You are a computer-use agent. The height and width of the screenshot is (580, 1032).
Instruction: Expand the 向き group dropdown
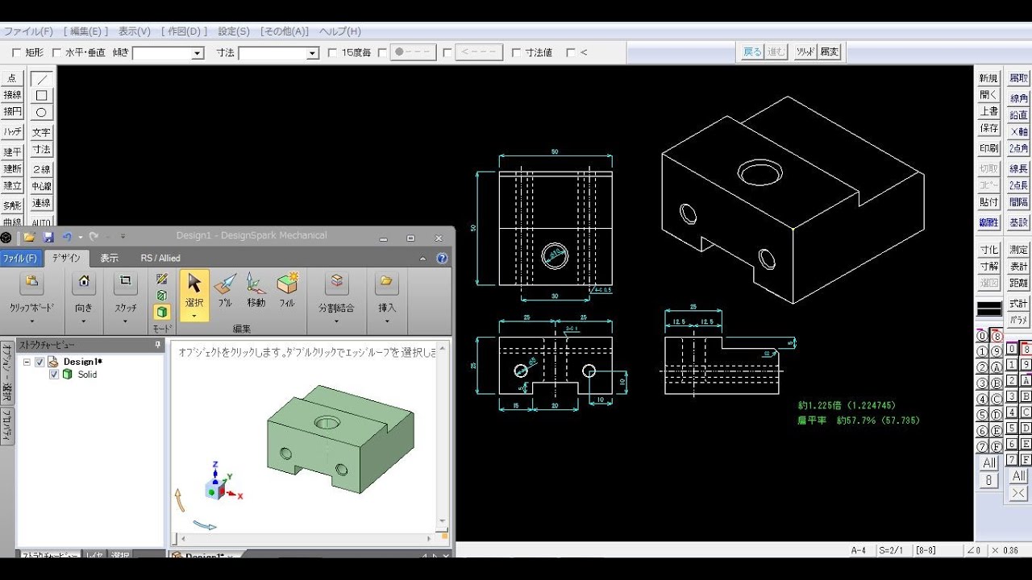tap(84, 321)
